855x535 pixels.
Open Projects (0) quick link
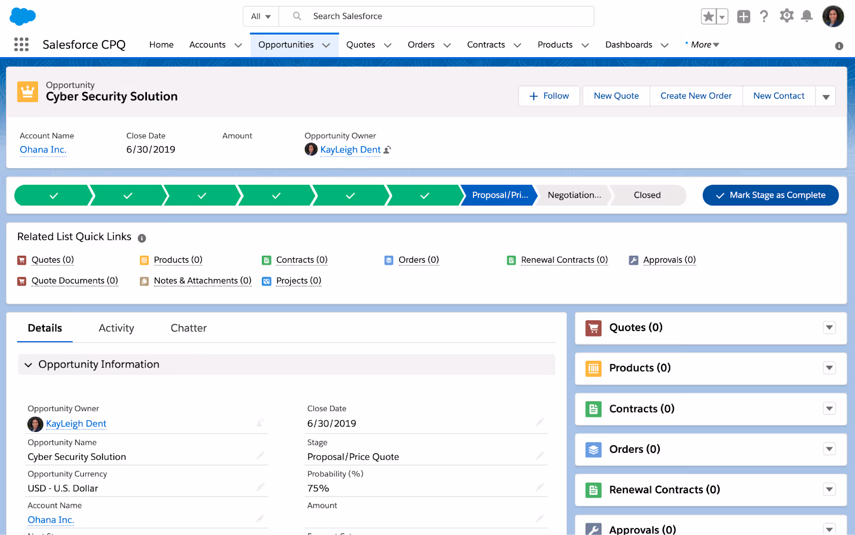pos(299,281)
